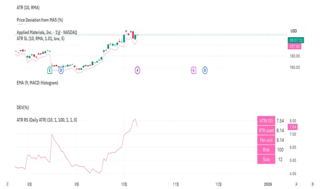
Task: Click the green earnings E marker
Action: 50,70
